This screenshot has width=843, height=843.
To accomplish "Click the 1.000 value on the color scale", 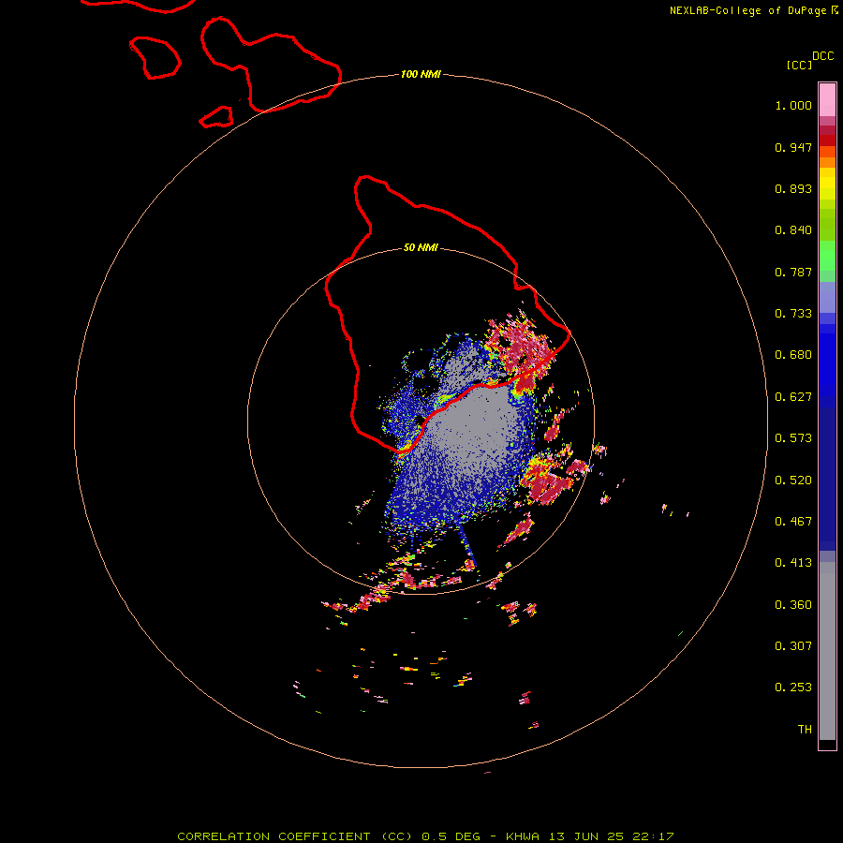I will tap(793, 105).
